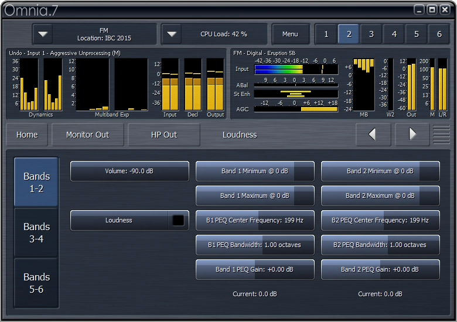The height and width of the screenshot is (322, 457).
Task: Adjust the Volume -90.0 dB slider
Action: 129,171
